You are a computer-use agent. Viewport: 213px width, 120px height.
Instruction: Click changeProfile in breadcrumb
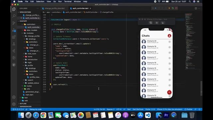tap(108, 12)
